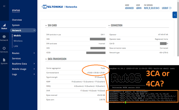The height and width of the screenshot is (110, 179).
Task: Click the LOGOUT link
Action: click(165, 8)
